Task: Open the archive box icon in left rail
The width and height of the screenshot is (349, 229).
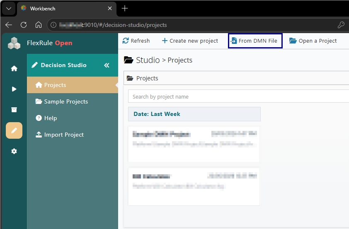Action: (x=14, y=110)
